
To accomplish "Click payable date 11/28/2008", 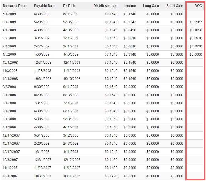I will pyautogui.click(x=43, y=71).
